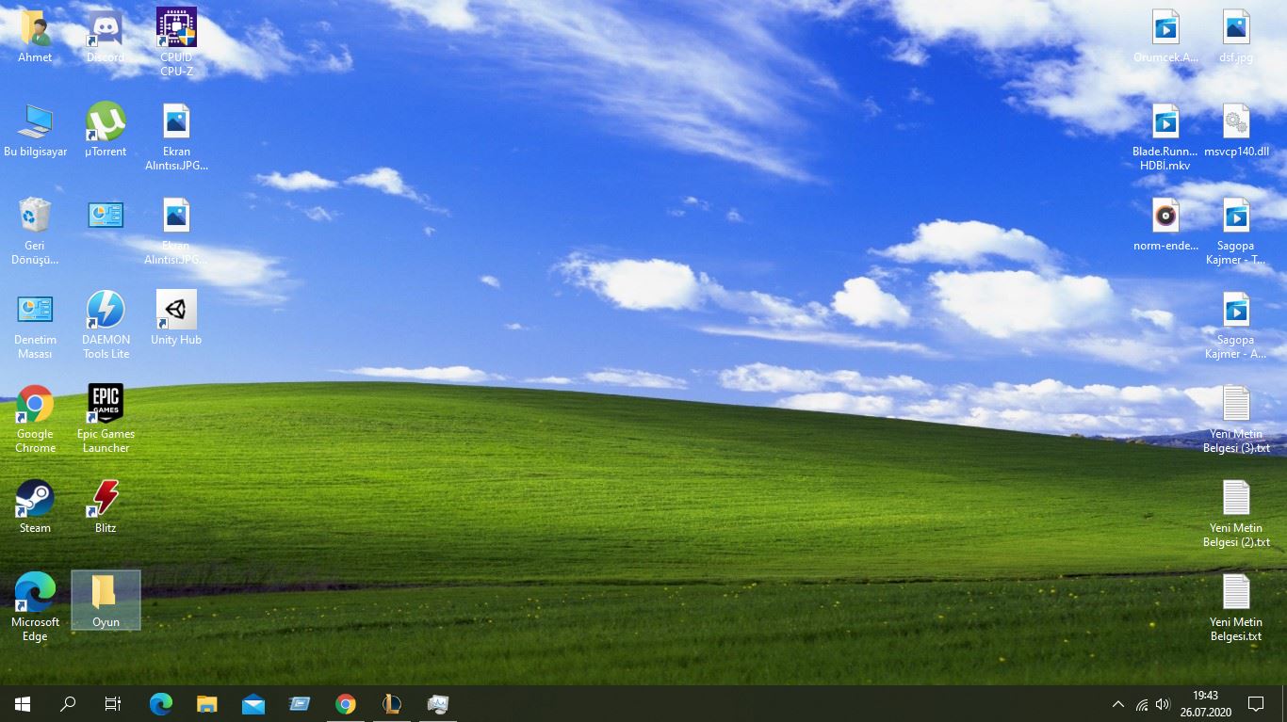Open League of Legends from the taskbar

point(392,703)
